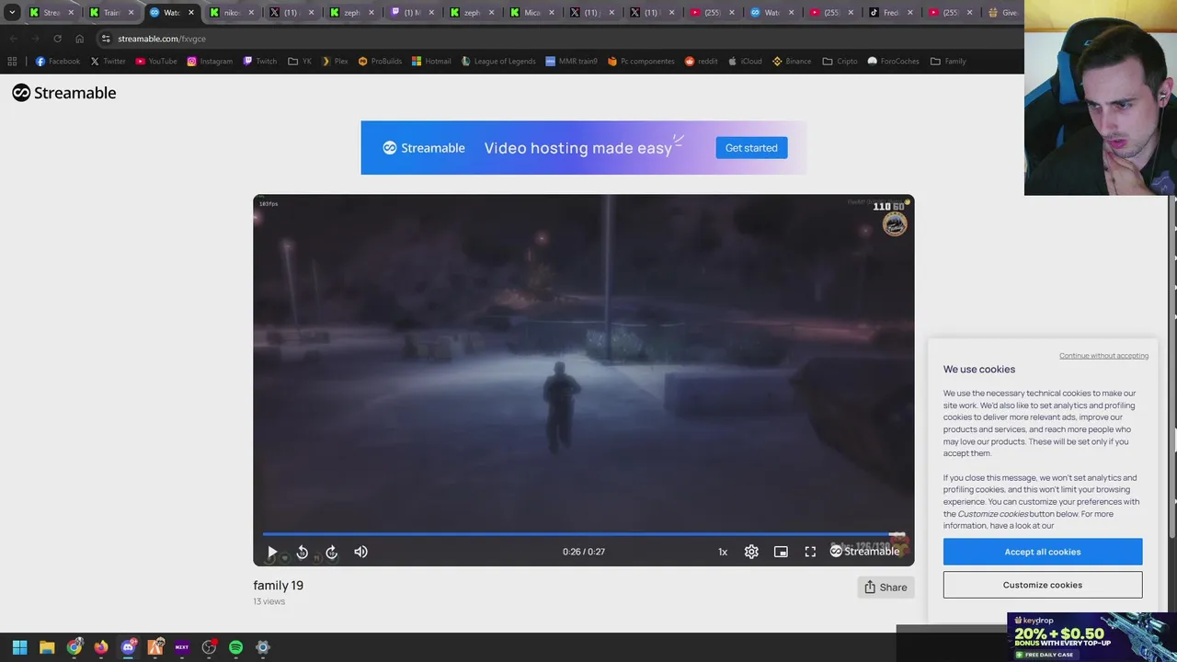Seek on the video progress bar
The image size is (1177, 662).
(x=583, y=533)
